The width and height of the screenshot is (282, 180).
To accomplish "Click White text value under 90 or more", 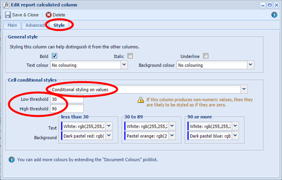I will 210,126.
